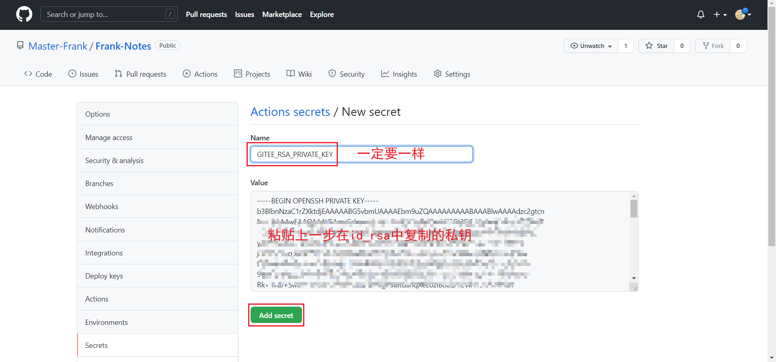Click the textarea resize grip handle
Image resolution: width=776 pixels, height=362 pixels.
tap(635, 287)
